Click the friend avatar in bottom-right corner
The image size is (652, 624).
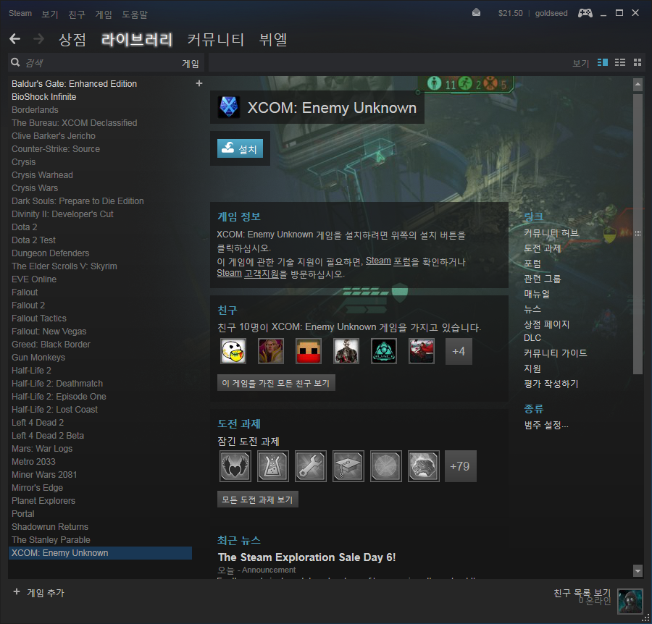[630, 602]
